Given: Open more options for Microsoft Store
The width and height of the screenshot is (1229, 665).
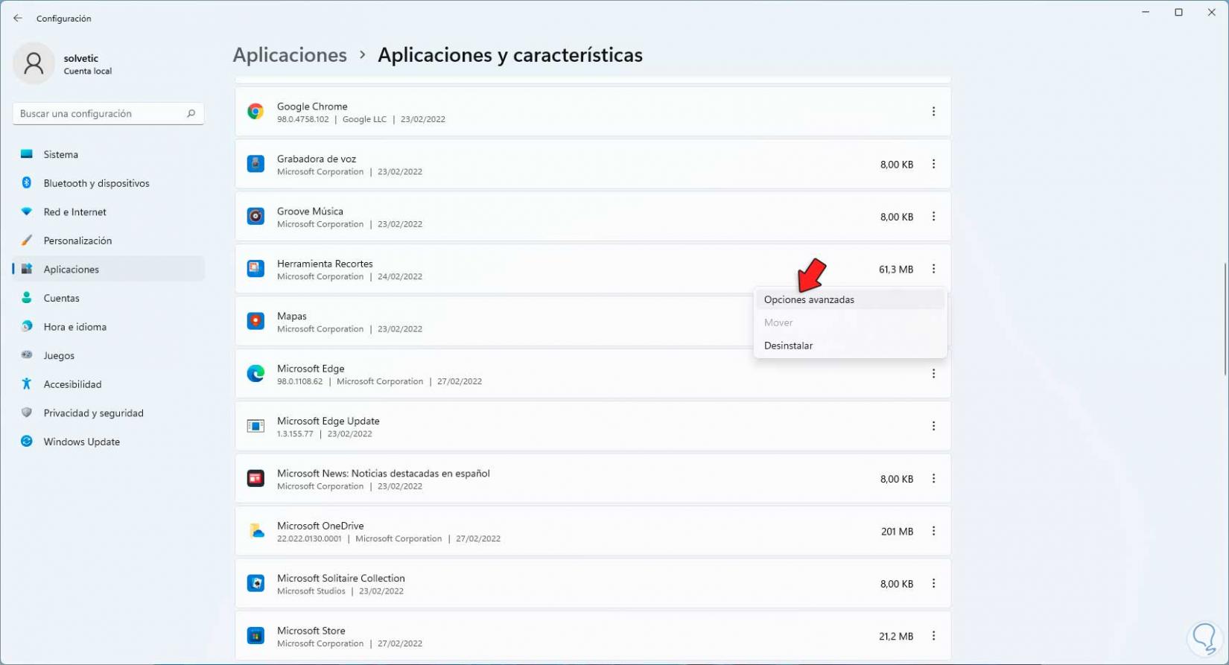Looking at the screenshot, I should 933,636.
